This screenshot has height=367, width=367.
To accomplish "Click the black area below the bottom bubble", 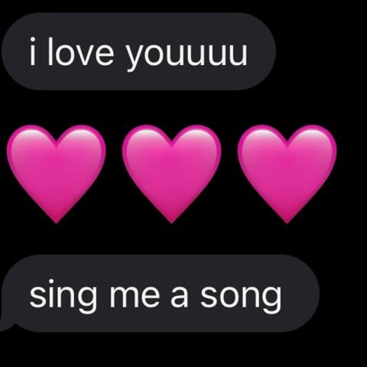I will click(x=183, y=350).
